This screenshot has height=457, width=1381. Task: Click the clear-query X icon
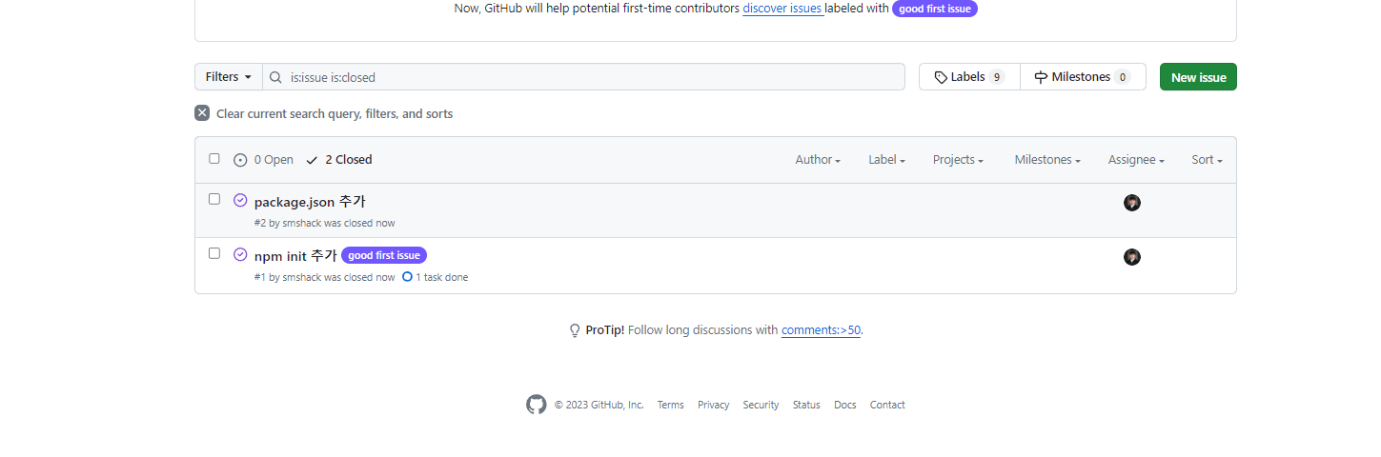202,113
